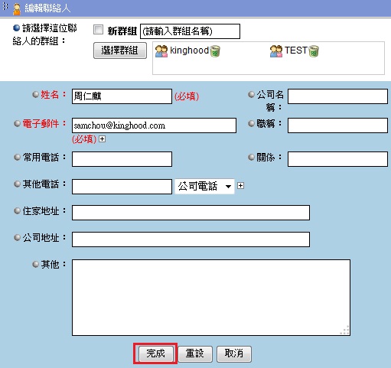Delete TEST group with trash icon
Screen dimensions: 391x368
click(x=314, y=51)
